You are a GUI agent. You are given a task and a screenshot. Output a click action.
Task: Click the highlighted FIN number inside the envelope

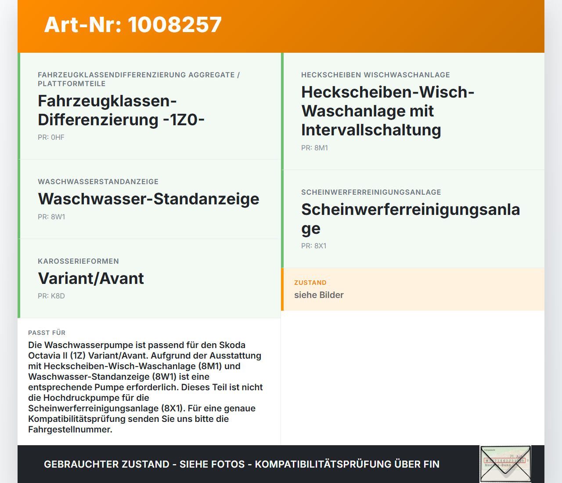pos(505,460)
